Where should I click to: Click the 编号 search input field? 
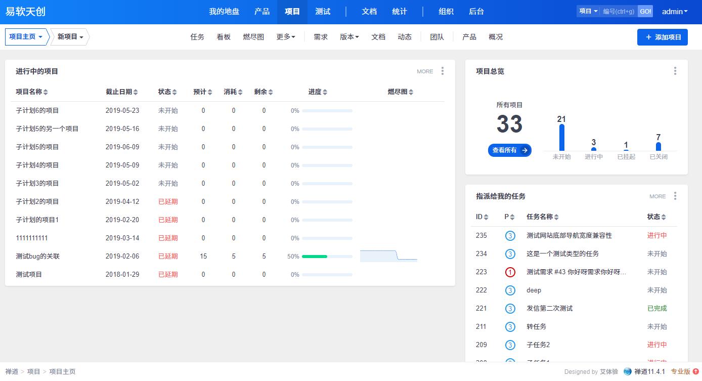point(619,12)
